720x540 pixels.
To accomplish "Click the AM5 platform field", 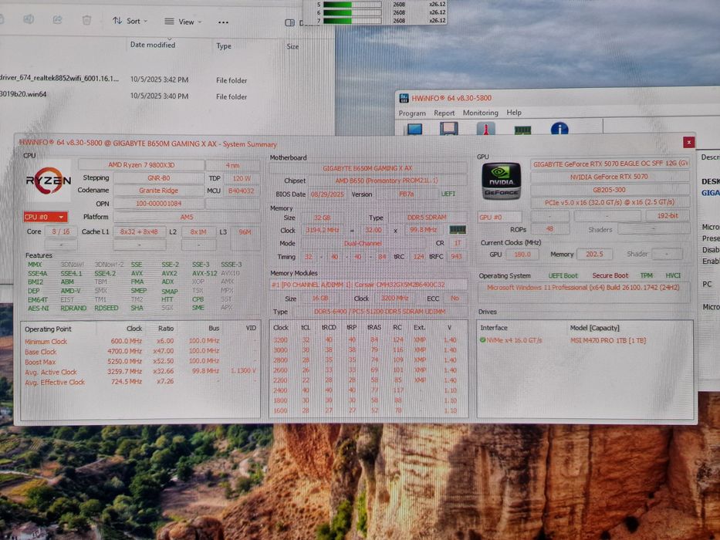I will (187, 217).
